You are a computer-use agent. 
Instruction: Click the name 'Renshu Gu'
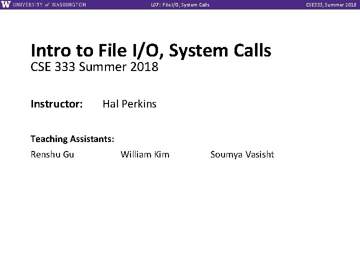(52, 154)
